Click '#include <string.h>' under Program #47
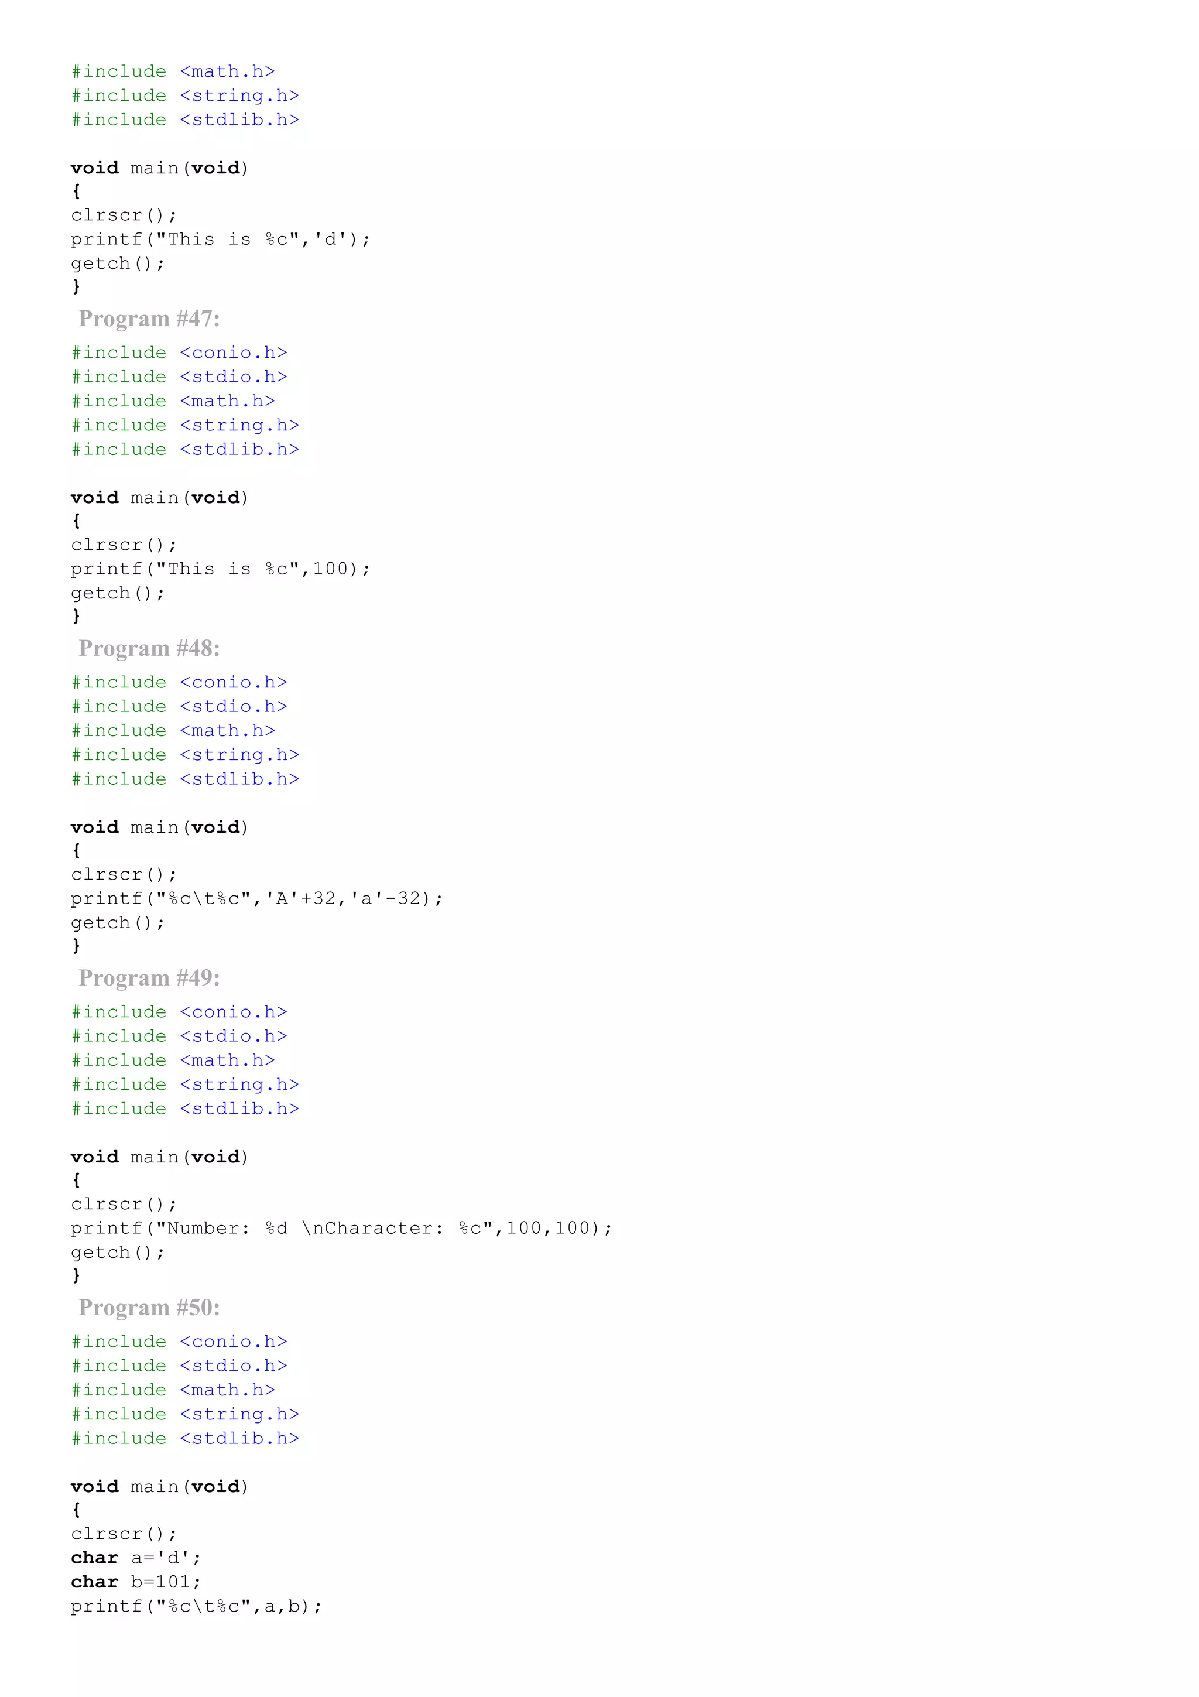Screen dimensions: 1199x1697 (x=184, y=425)
